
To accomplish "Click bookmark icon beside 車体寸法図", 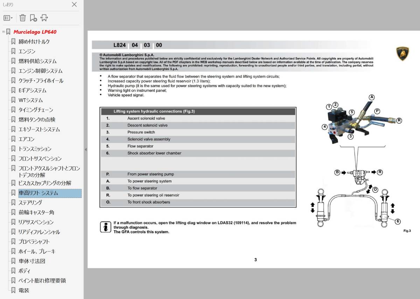I will (13, 261).
